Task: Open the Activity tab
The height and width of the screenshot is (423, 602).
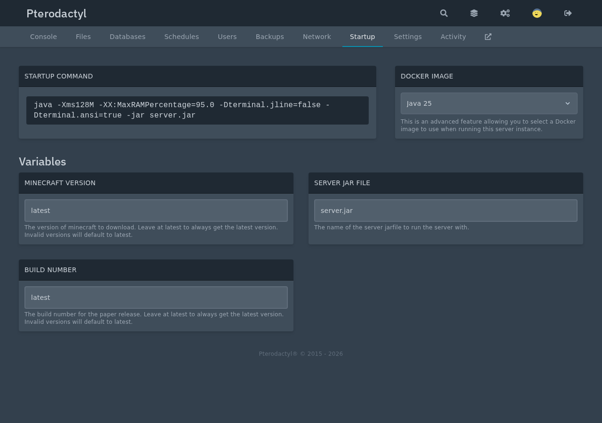Action: [x=453, y=37]
